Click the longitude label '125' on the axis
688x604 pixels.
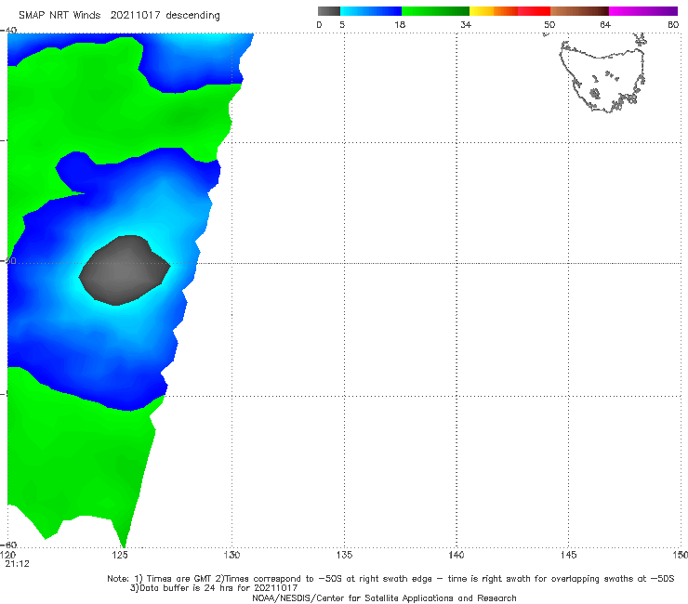click(120, 555)
